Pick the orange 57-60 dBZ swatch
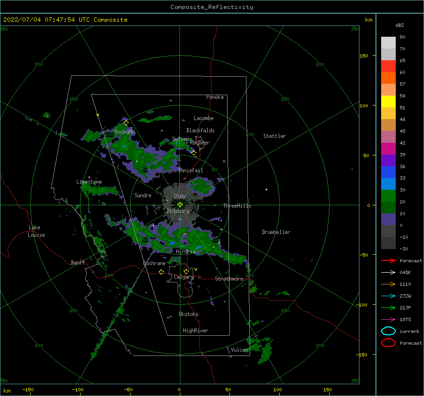Viewport: 424px width, 396px height. pyautogui.click(x=388, y=78)
